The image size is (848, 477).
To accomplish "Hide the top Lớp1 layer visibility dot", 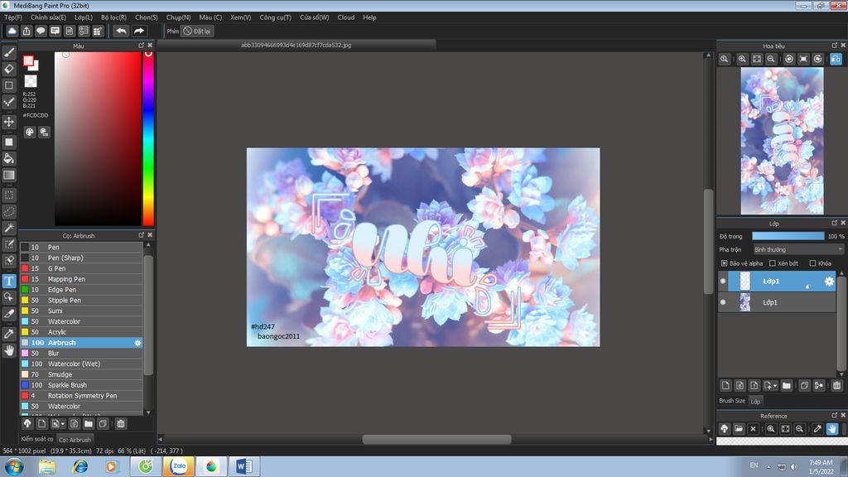I will (x=723, y=282).
